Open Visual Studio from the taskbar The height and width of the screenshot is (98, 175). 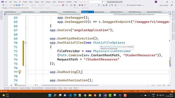point(105,95)
